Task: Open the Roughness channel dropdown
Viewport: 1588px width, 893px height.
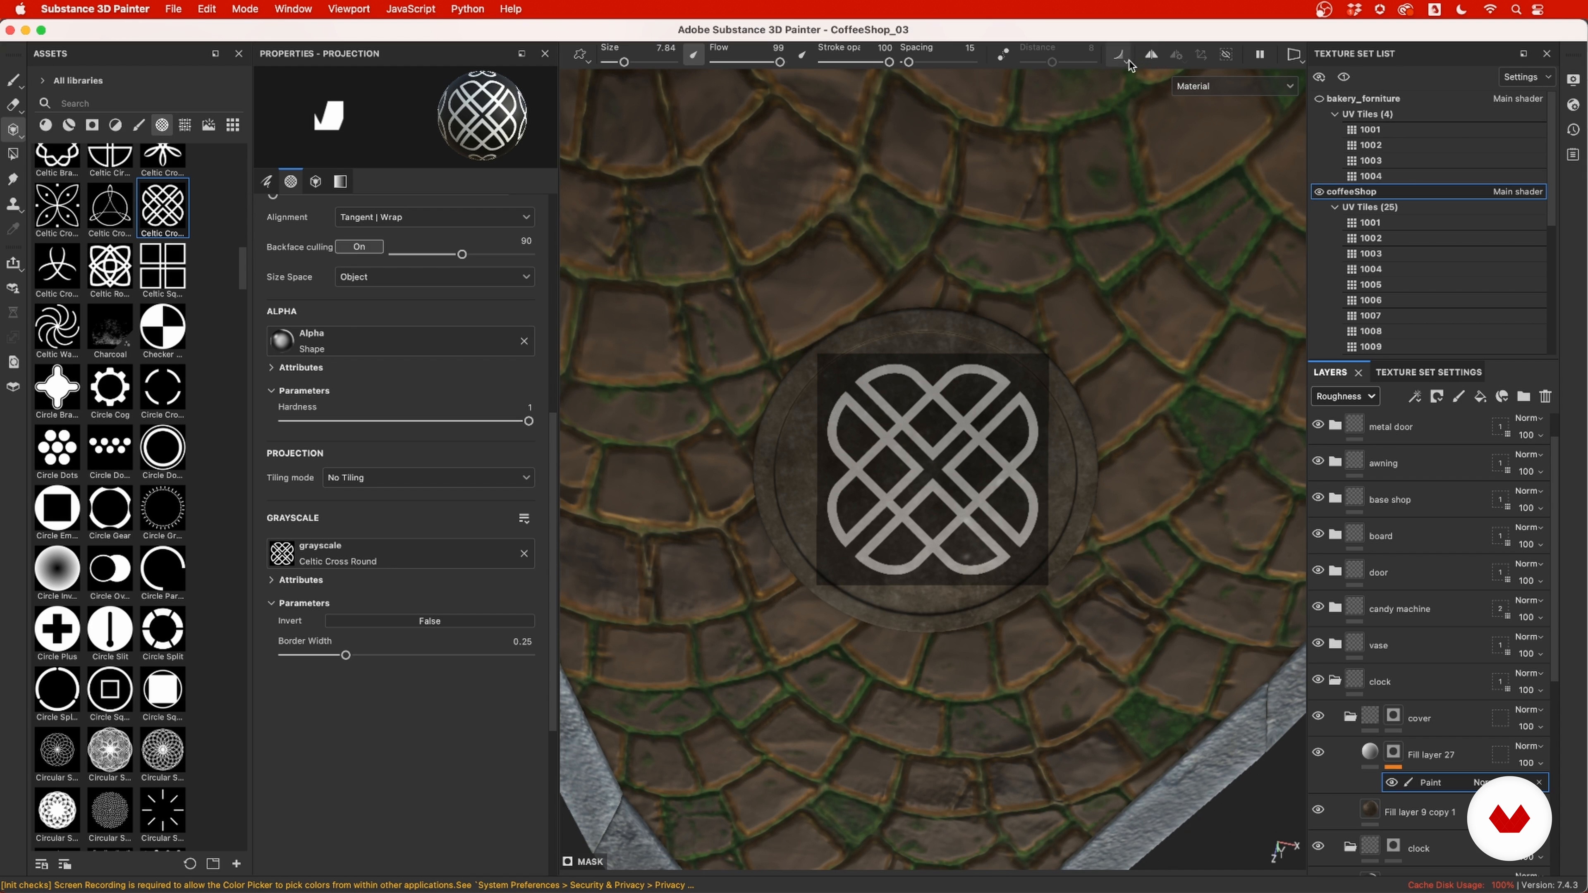Action: click(1345, 396)
